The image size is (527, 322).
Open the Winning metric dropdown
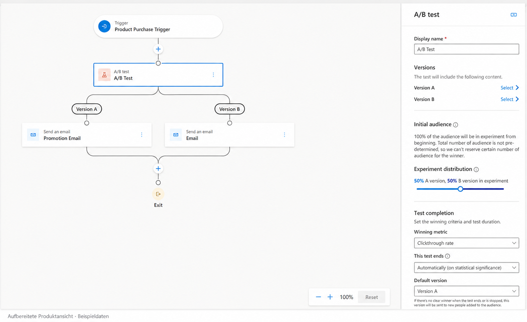pyautogui.click(x=466, y=243)
